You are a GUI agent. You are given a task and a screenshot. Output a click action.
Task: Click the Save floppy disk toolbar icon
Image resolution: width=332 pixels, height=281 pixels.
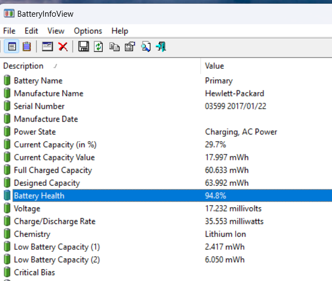pyautogui.click(x=83, y=46)
